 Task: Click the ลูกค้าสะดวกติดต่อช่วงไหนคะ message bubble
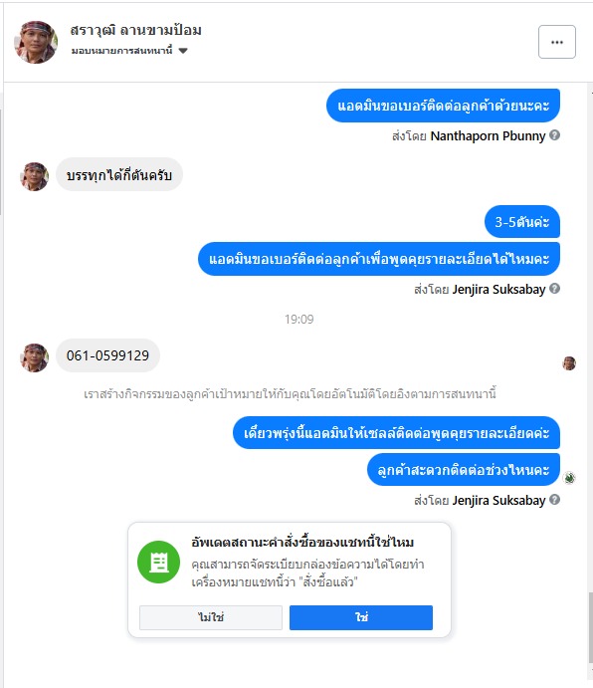(464, 470)
